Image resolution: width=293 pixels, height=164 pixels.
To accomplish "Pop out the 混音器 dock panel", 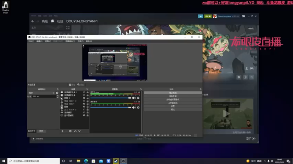I will [x=141, y=89].
